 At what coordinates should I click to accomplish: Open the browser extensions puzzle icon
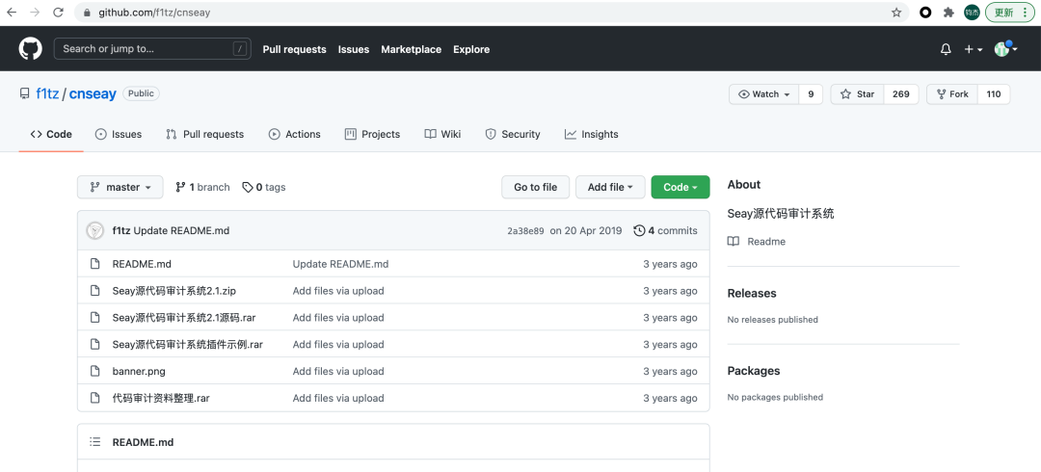point(948,13)
